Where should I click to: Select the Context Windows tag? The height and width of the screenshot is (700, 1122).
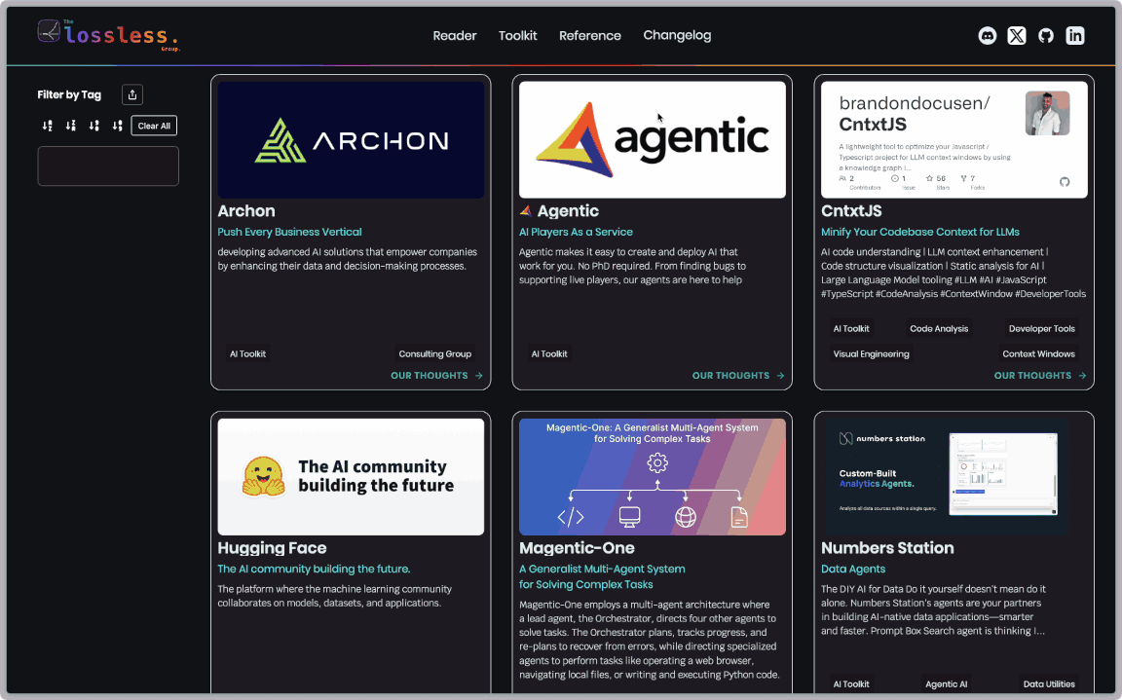coord(1038,354)
